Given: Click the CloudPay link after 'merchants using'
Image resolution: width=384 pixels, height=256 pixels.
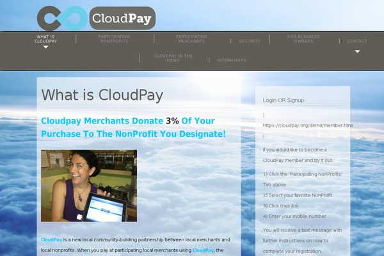Looking at the screenshot, I should tap(203, 250).
